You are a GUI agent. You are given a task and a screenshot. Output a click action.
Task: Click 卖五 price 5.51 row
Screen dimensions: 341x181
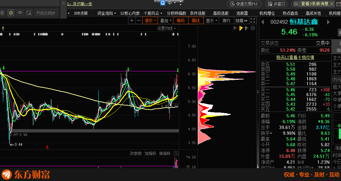[295, 64]
